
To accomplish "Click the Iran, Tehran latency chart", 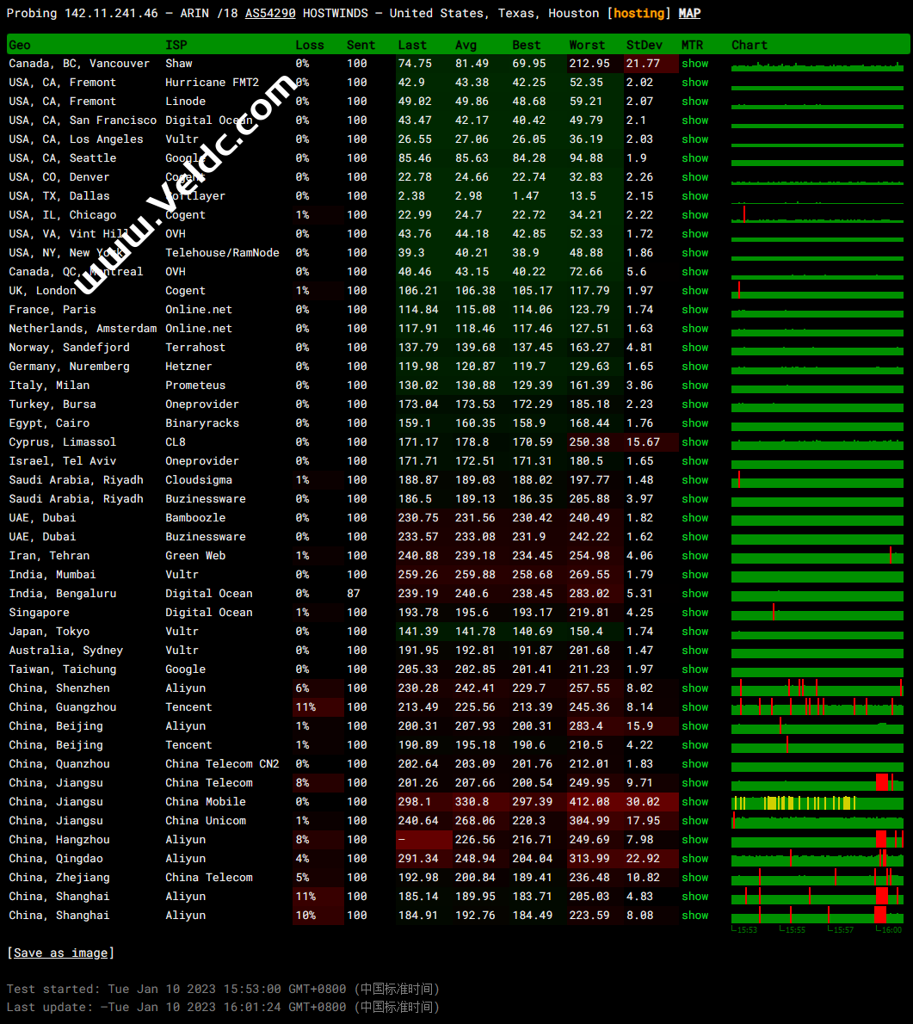I will [x=817, y=556].
